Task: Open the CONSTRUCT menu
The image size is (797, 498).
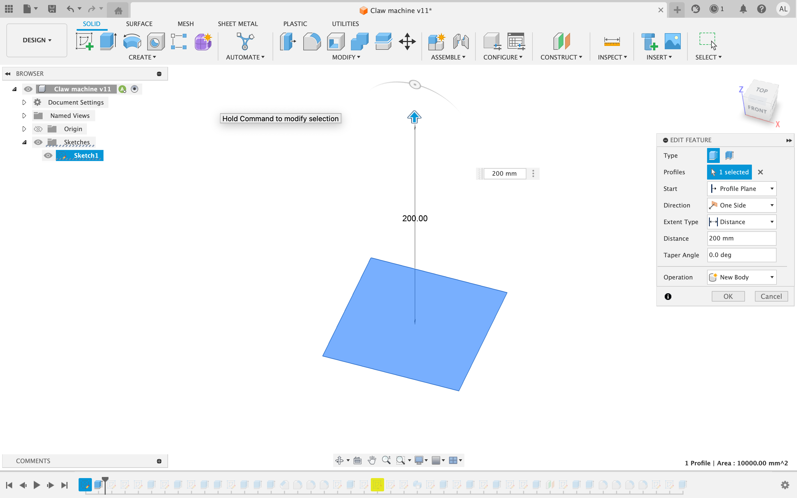Action: 561,57
